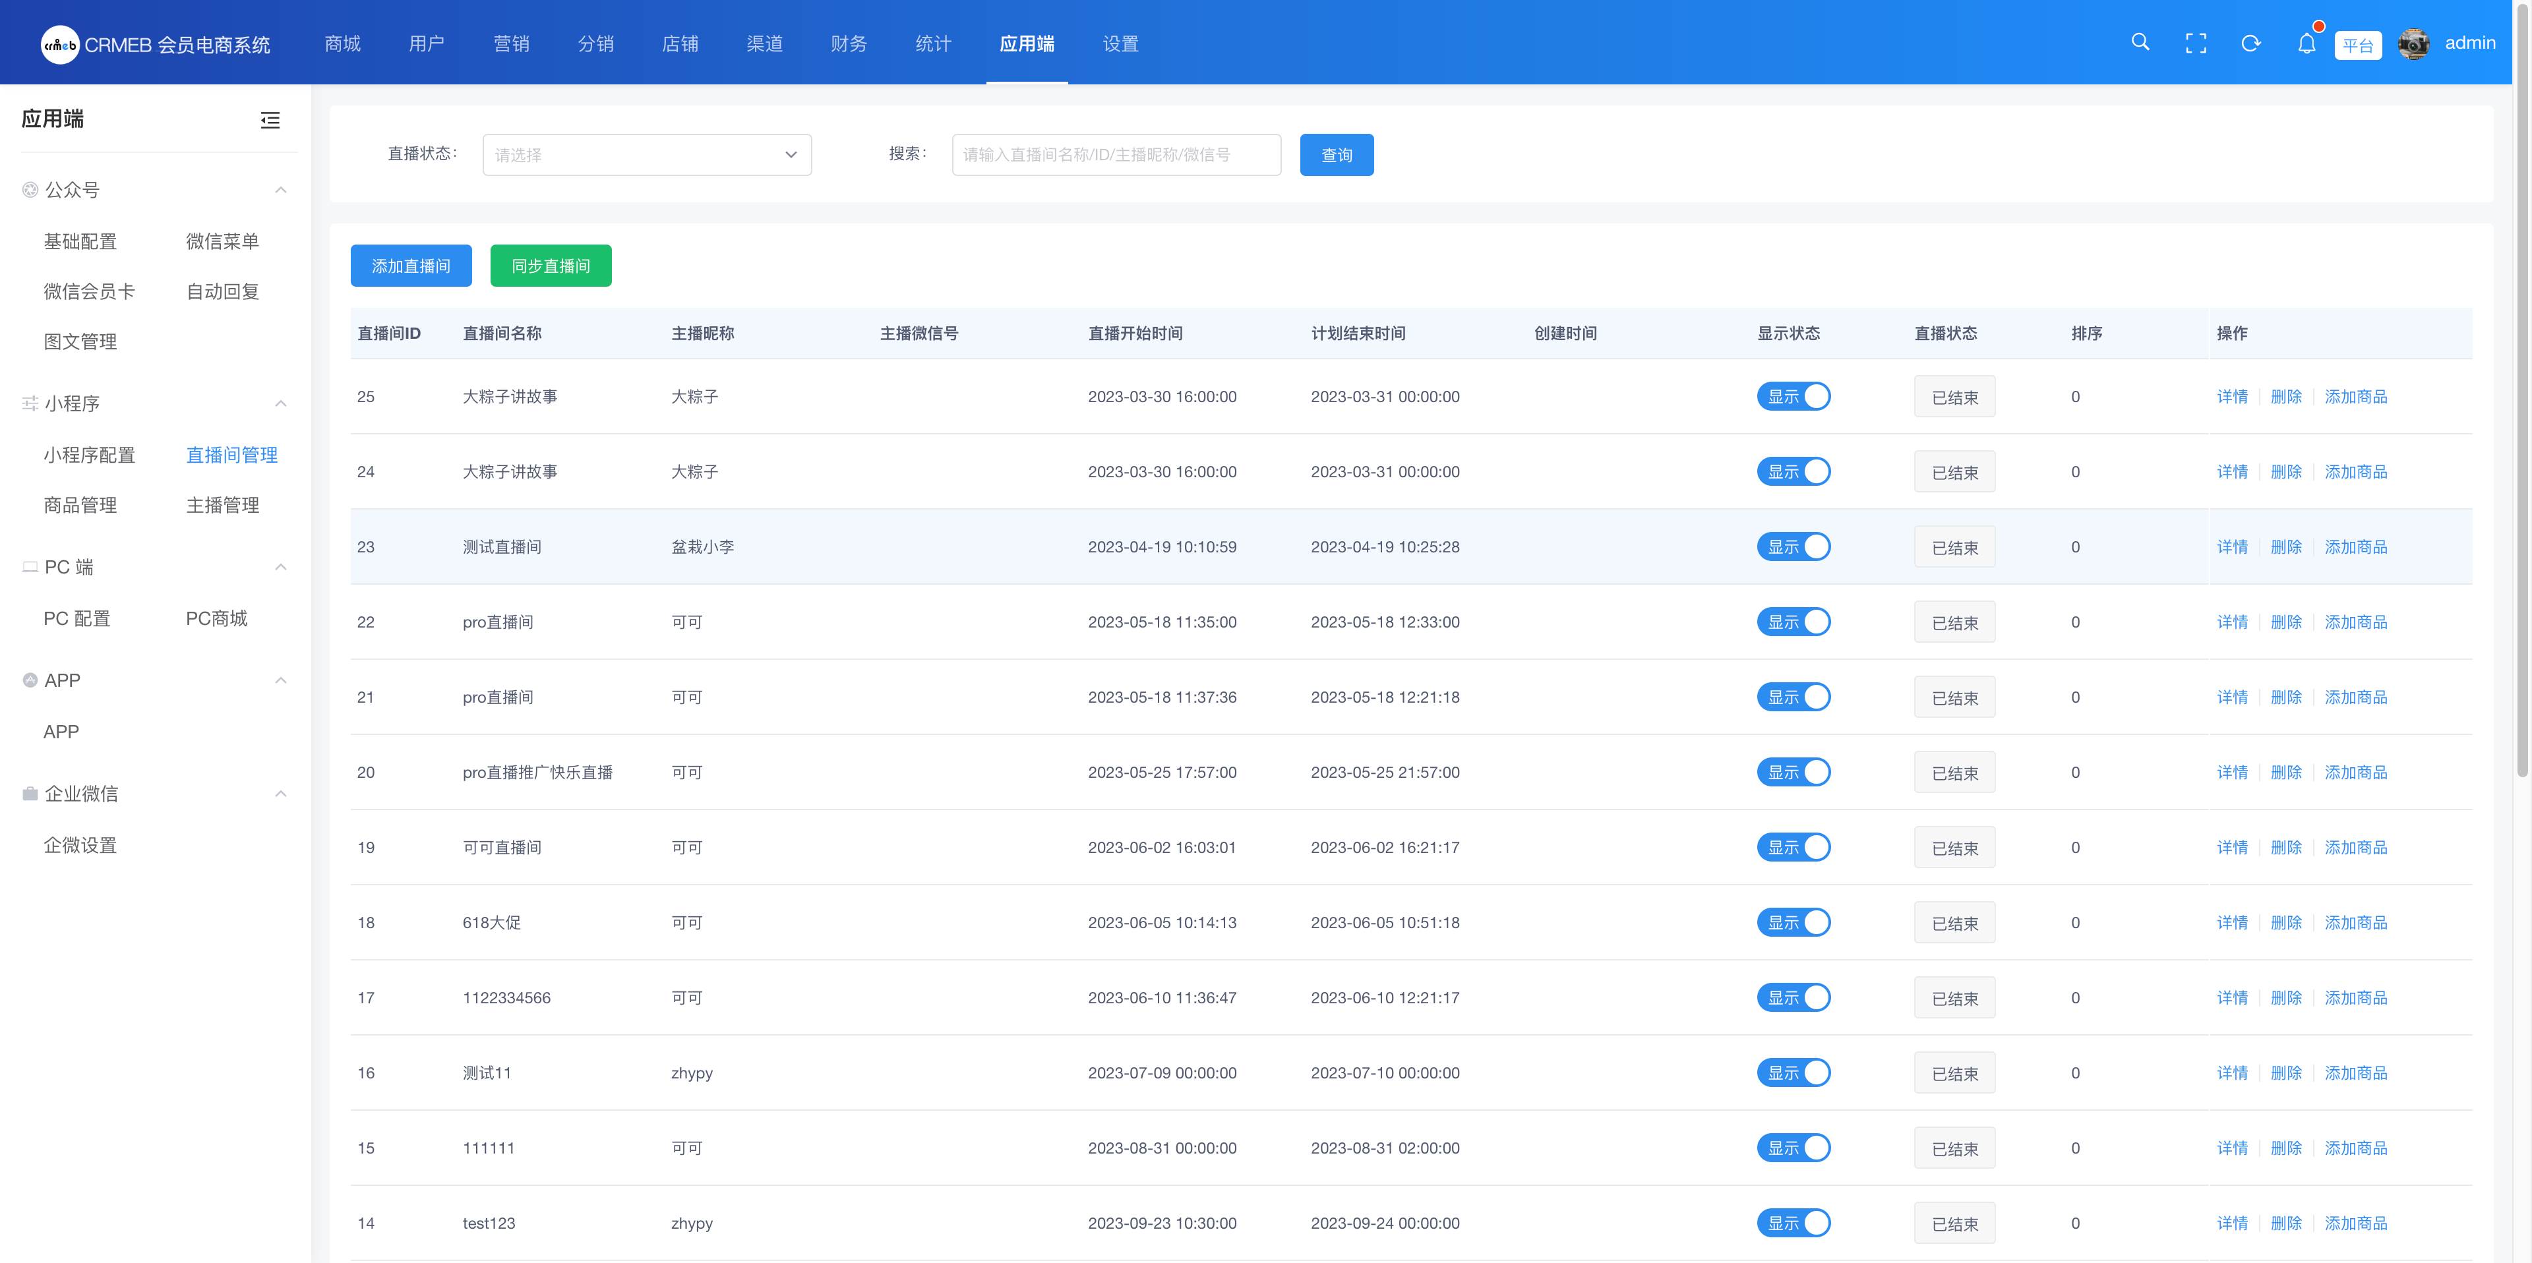Toggle 显示 switch for room 25
2532x1263 pixels.
coord(1793,396)
